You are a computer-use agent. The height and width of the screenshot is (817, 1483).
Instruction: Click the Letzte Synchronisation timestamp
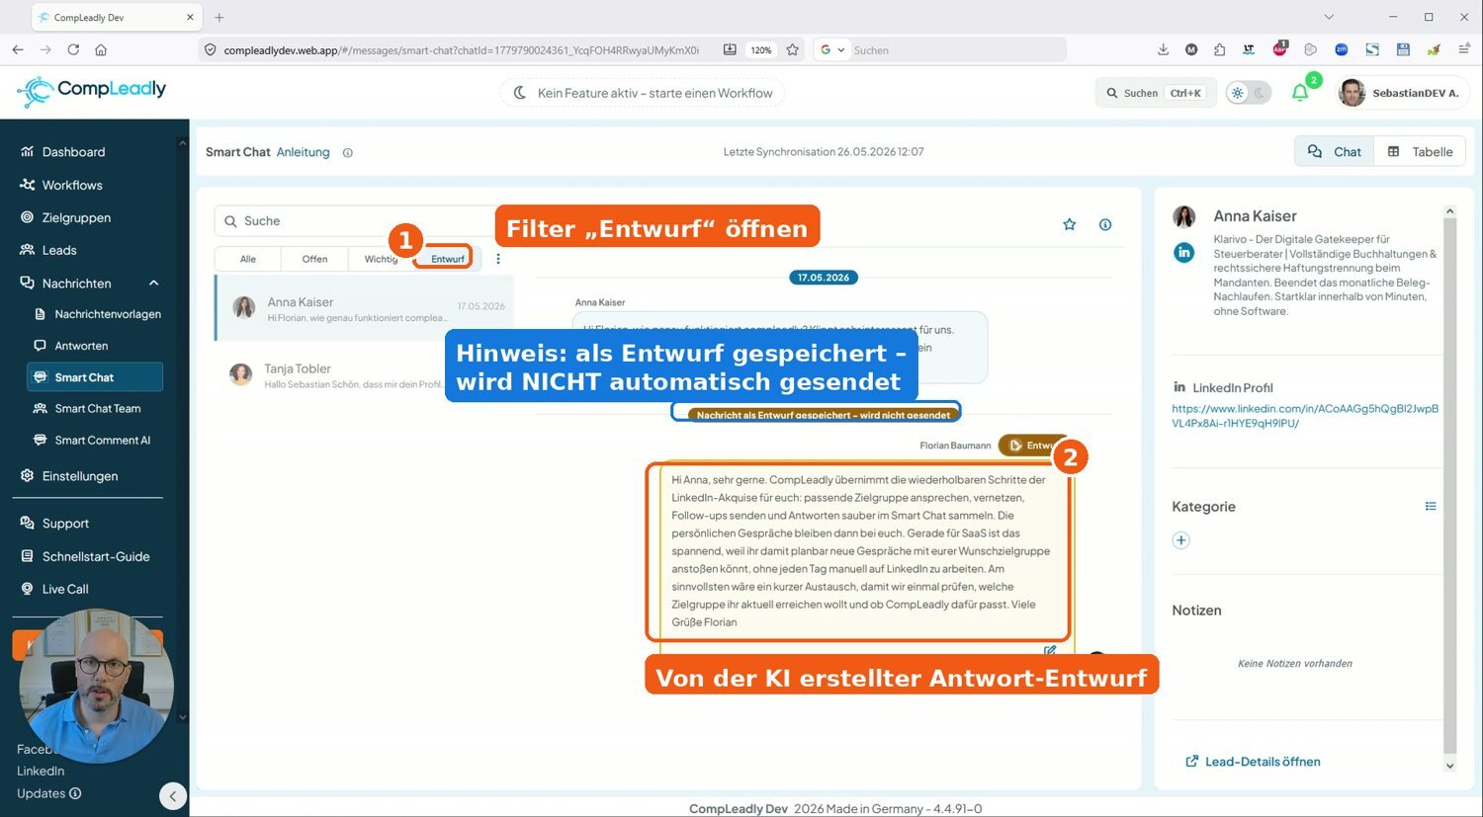(x=824, y=152)
